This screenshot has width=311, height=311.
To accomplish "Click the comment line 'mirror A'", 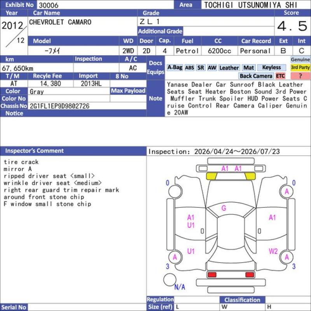I will tap(17, 169).
